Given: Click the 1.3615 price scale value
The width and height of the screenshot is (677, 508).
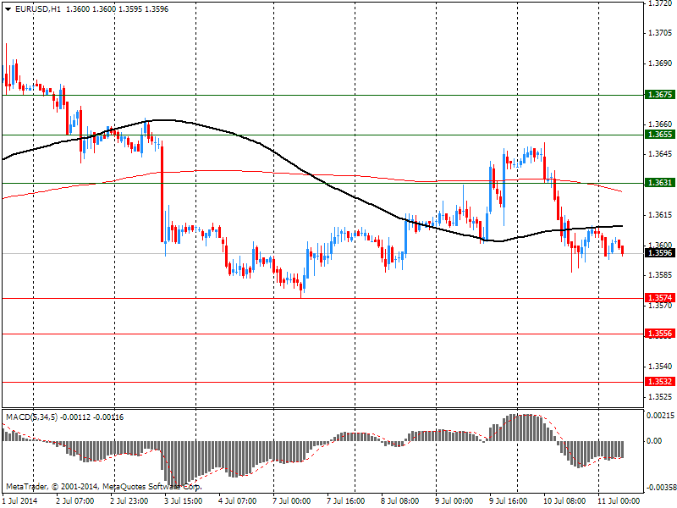Looking at the screenshot, I should click(x=660, y=215).
